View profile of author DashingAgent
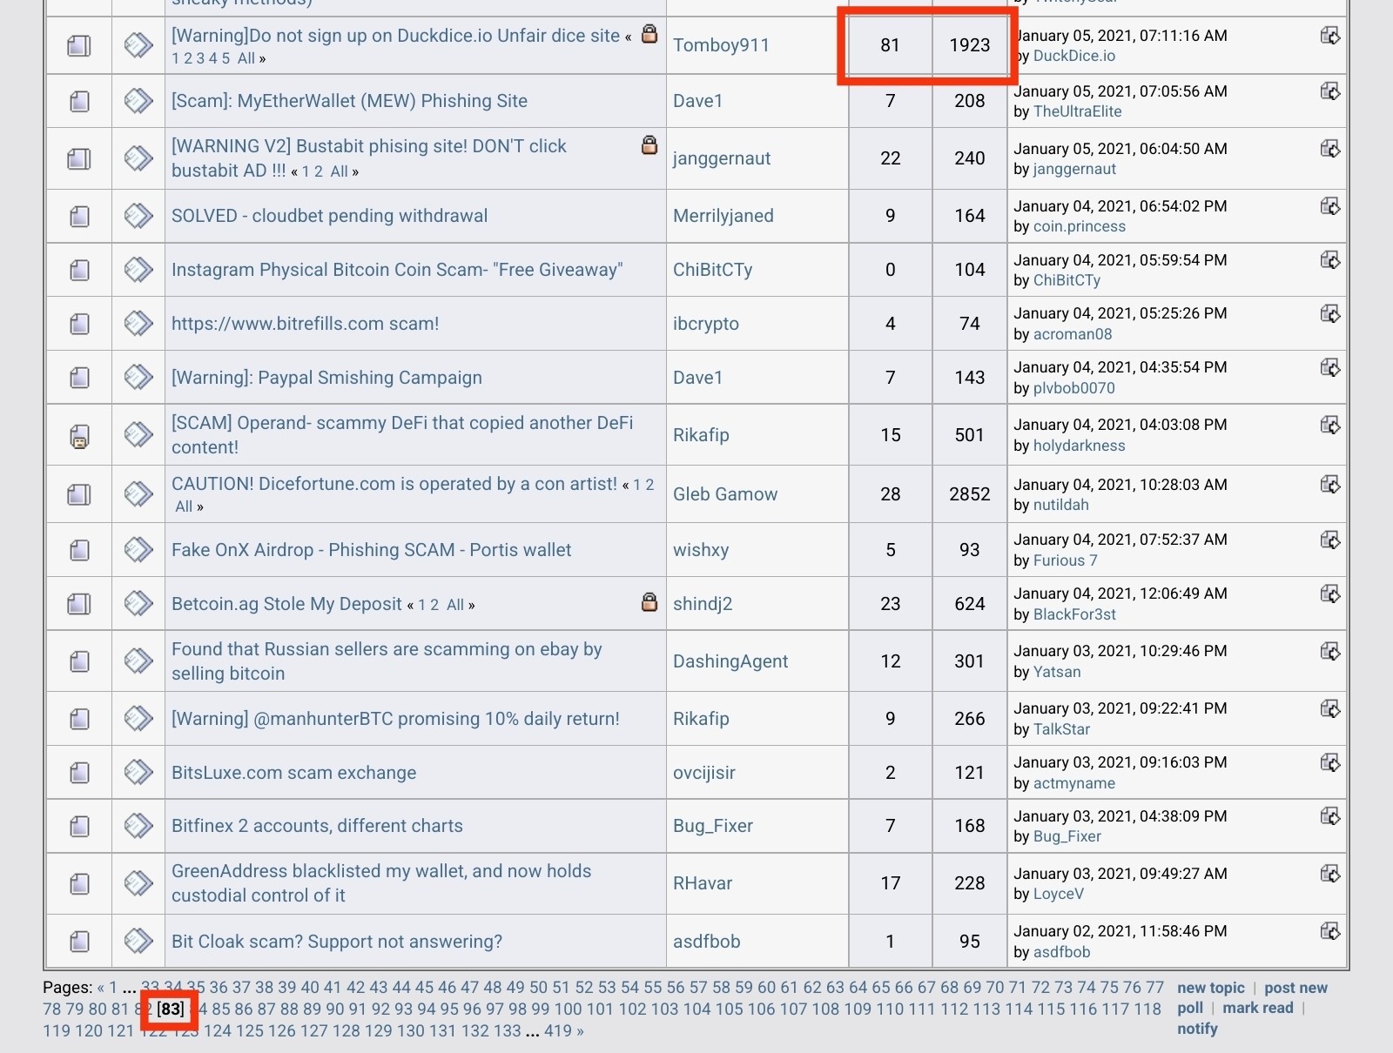The height and width of the screenshot is (1053, 1393). [x=730, y=661]
